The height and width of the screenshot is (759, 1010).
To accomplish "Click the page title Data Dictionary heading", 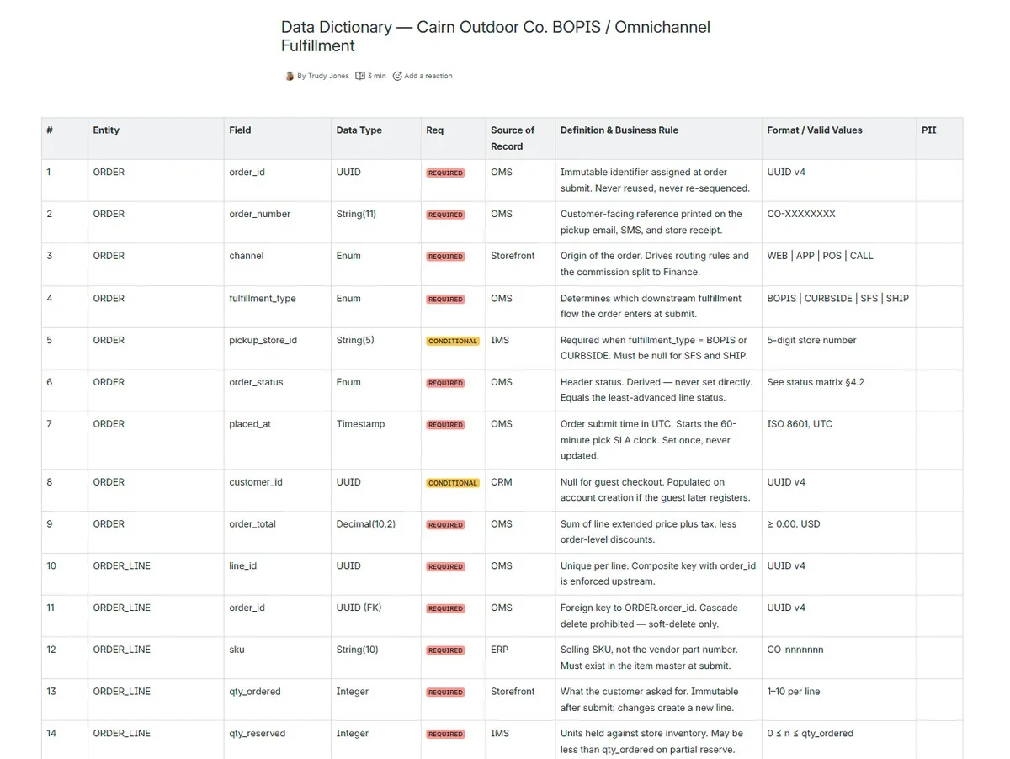I will pyautogui.click(x=496, y=36).
